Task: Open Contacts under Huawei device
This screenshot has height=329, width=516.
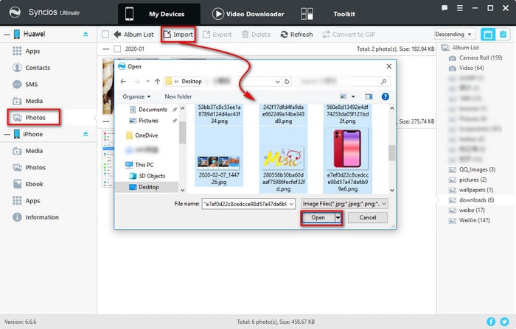Action: pyautogui.click(x=37, y=68)
